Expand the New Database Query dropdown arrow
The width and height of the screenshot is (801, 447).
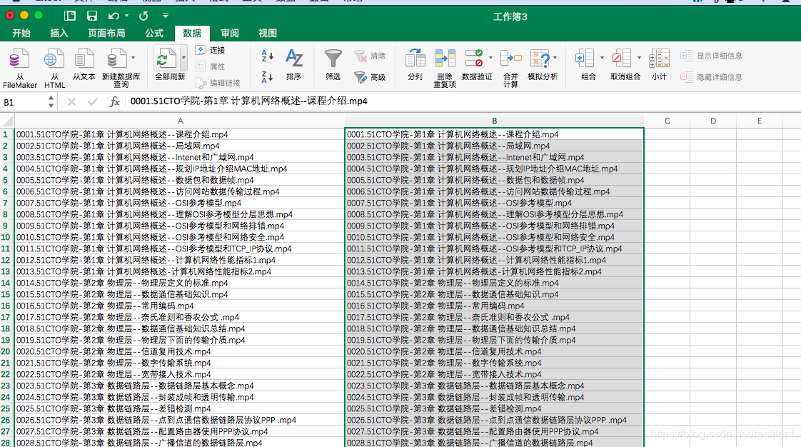coord(133,58)
